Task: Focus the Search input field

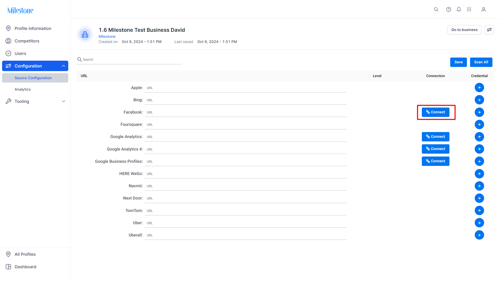Action: pyautogui.click(x=129, y=60)
